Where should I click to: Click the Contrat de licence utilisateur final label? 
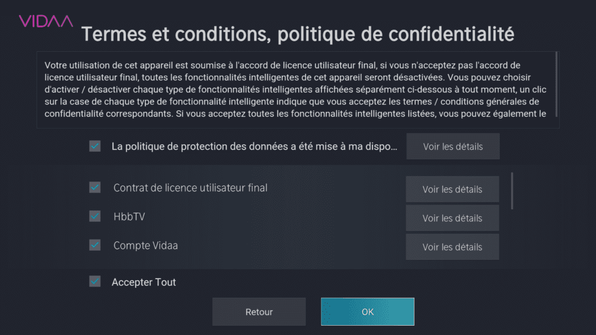coord(190,188)
